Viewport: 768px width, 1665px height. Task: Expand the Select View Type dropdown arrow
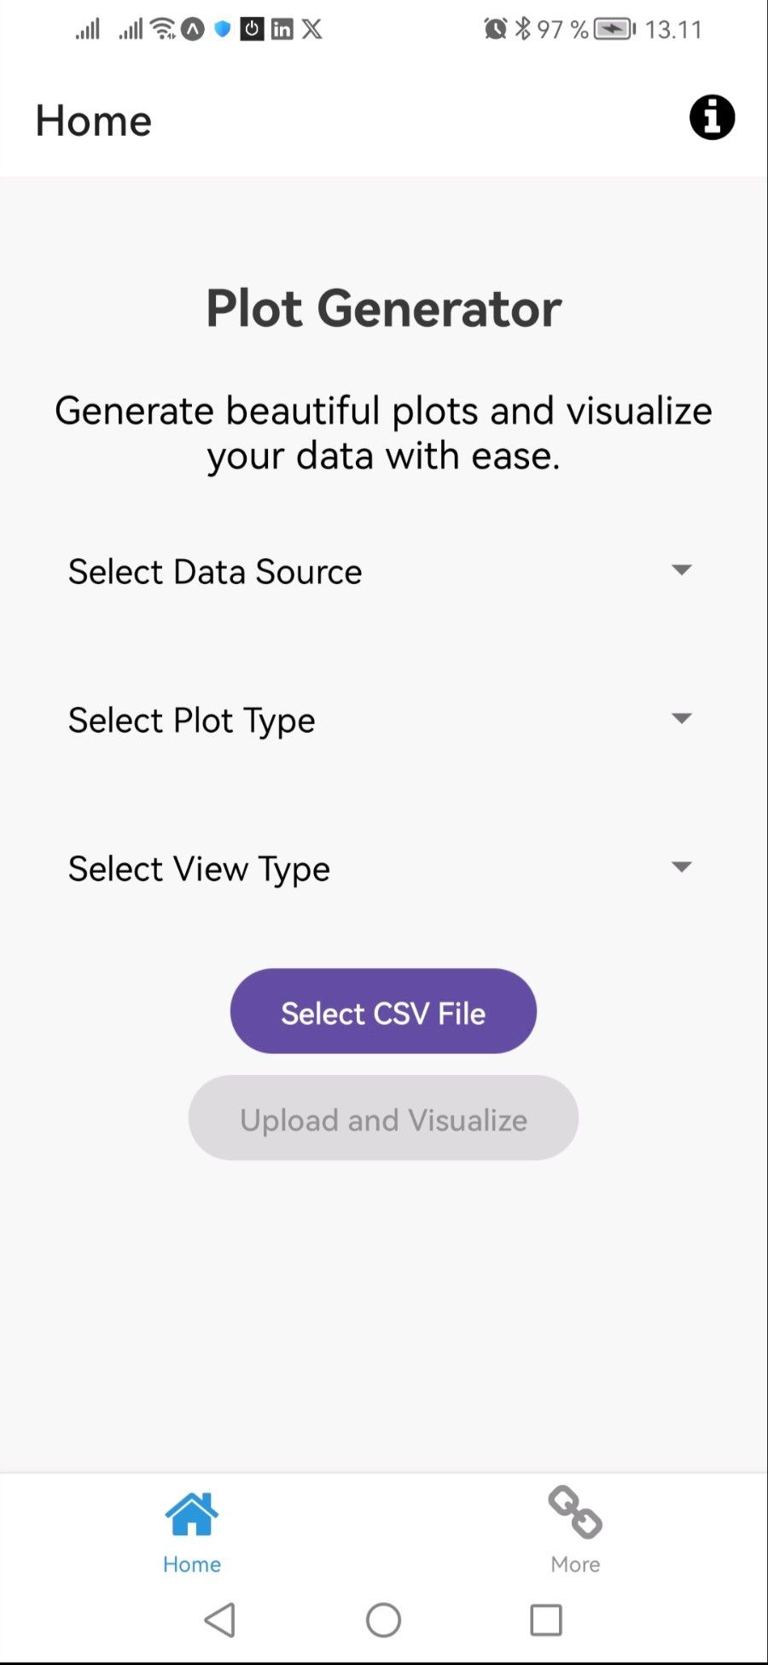coord(681,867)
